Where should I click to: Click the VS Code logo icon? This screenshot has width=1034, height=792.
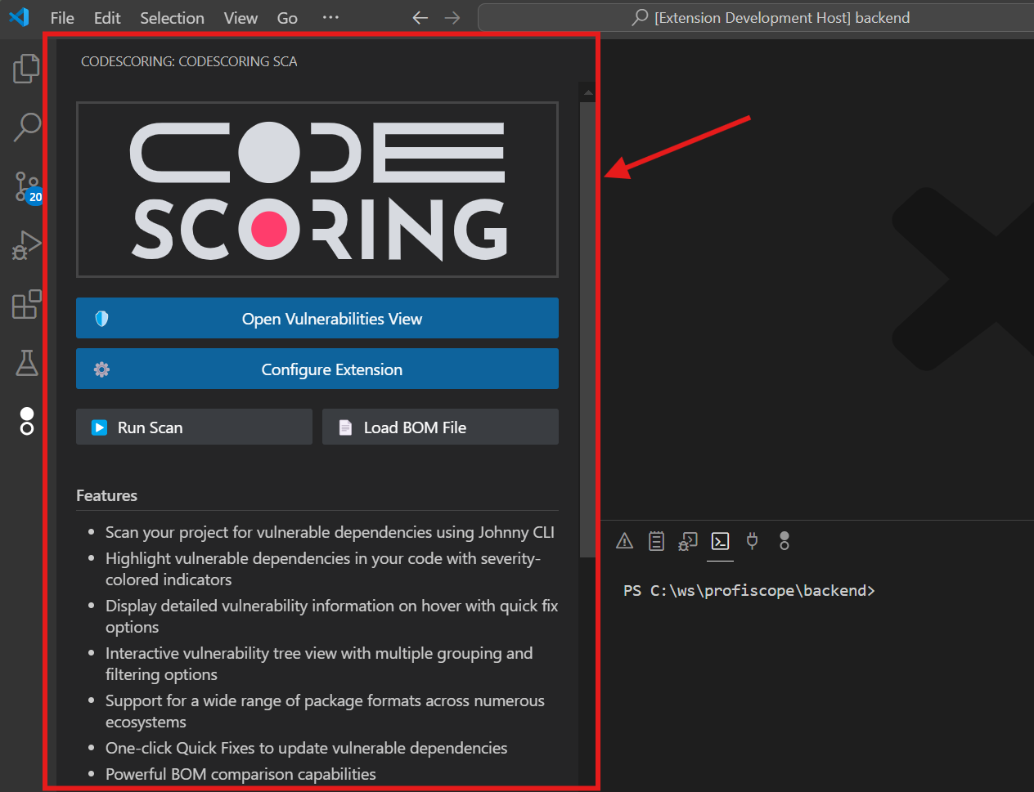click(19, 17)
